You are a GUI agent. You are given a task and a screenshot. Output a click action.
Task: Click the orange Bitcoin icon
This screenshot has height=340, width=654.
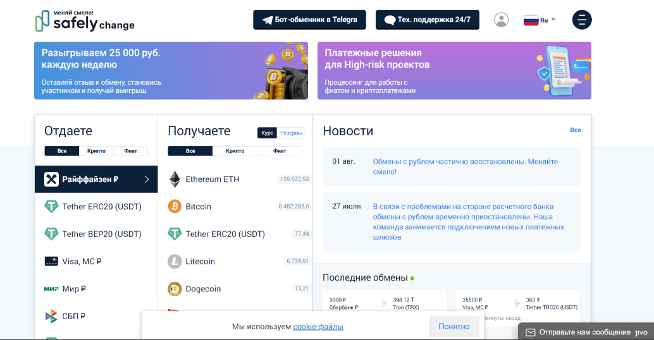(175, 206)
